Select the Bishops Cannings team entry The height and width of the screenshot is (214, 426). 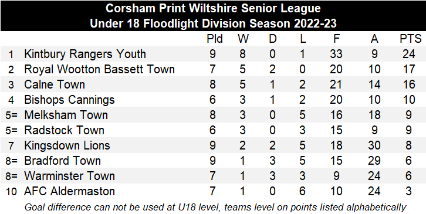click(x=69, y=100)
